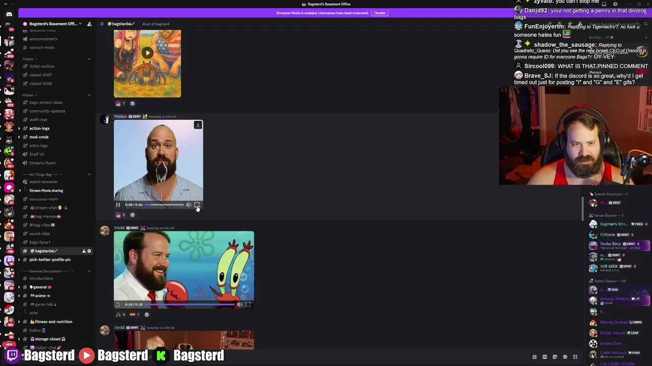This screenshot has height=366, width=652.
Task: Add reaction under the crab cartoon video
Action: [x=132, y=103]
